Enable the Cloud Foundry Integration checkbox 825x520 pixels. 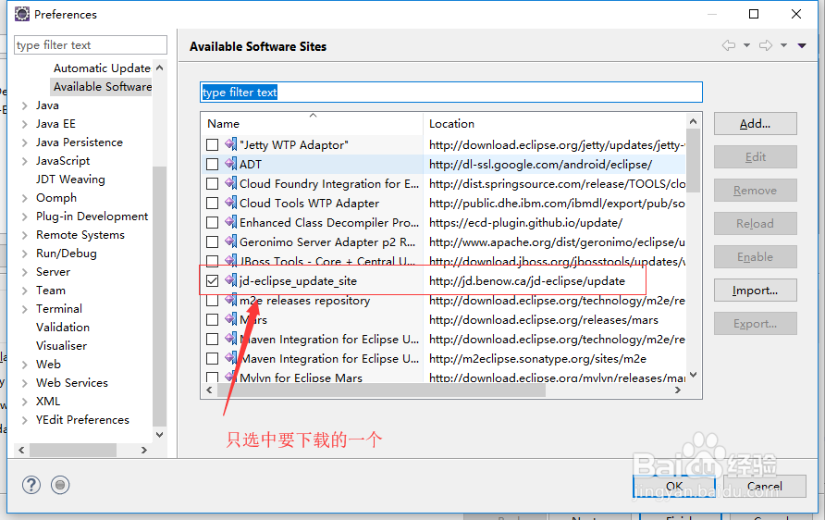click(212, 184)
